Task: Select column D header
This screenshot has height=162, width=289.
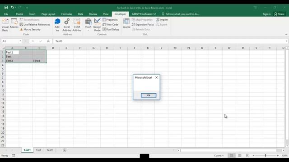Action: [53, 48]
